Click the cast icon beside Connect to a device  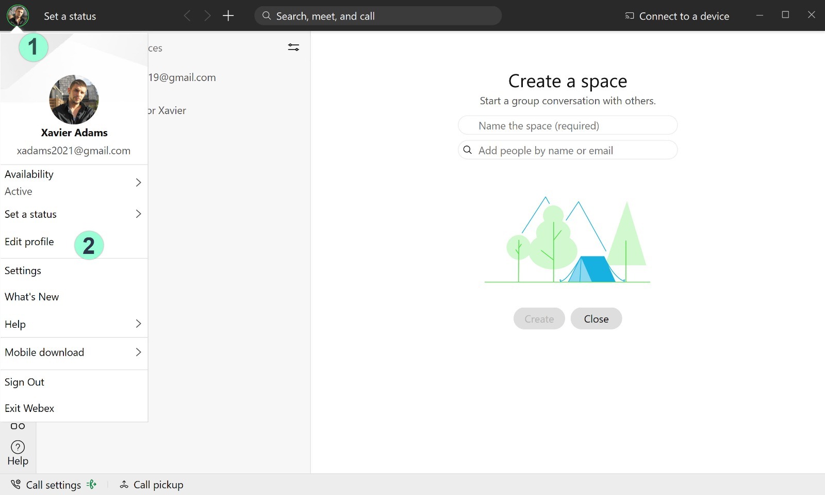(630, 16)
